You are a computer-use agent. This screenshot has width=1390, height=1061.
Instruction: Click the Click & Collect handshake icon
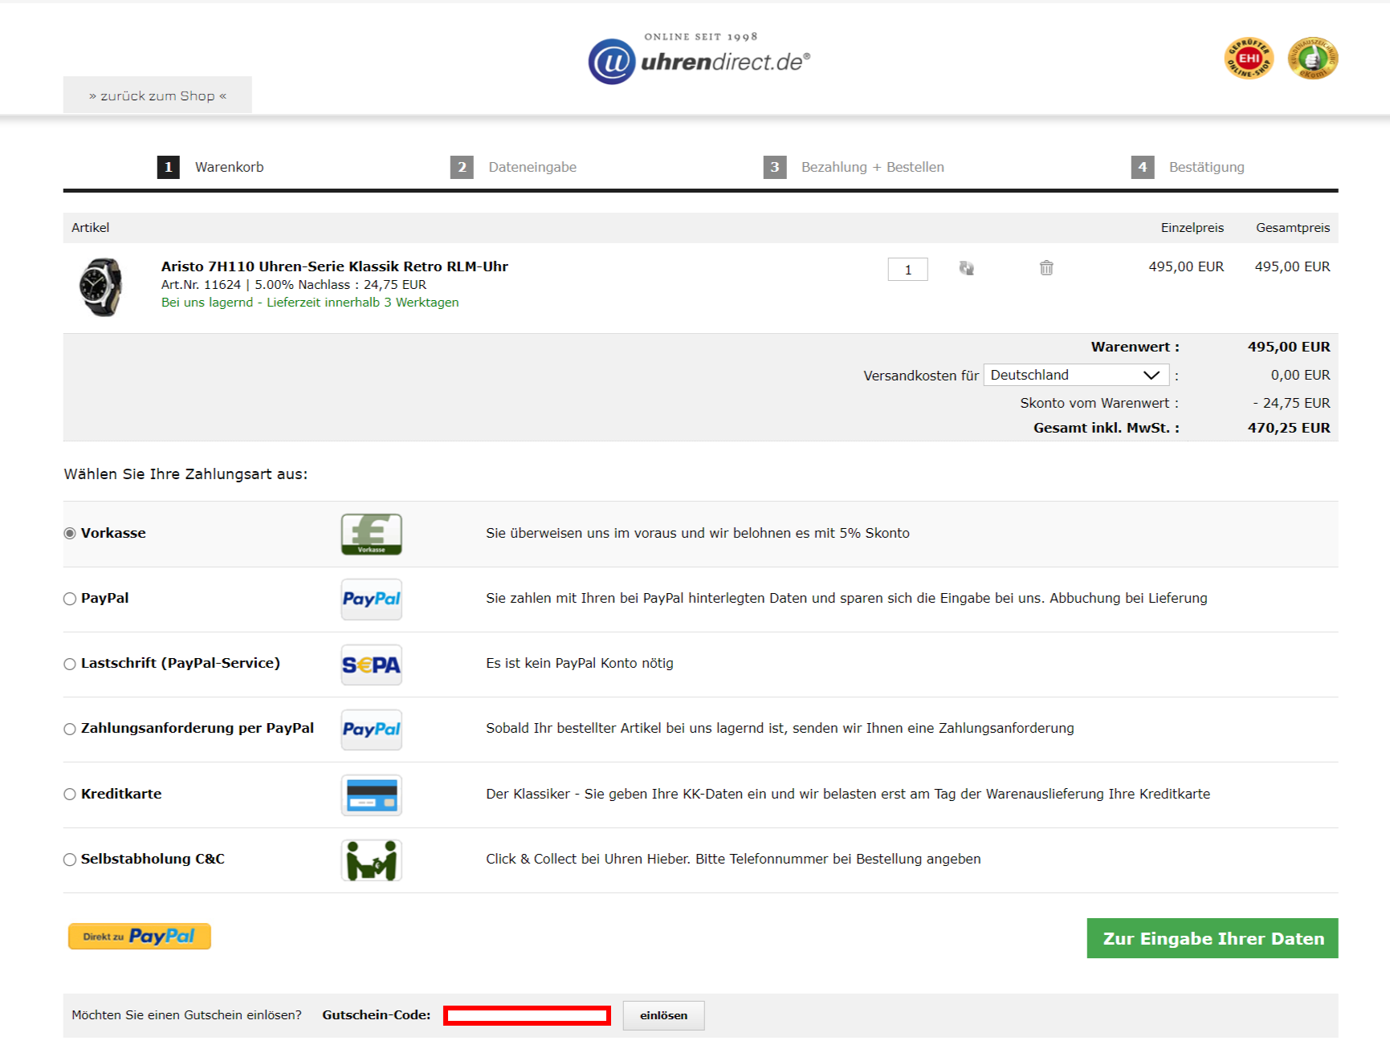pos(371,860)
